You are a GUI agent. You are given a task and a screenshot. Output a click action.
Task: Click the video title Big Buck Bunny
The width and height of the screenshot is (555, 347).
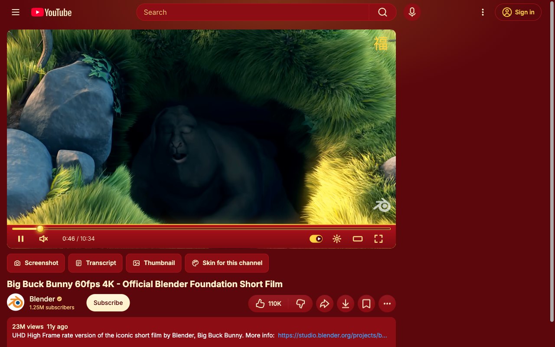click(145, 284)
